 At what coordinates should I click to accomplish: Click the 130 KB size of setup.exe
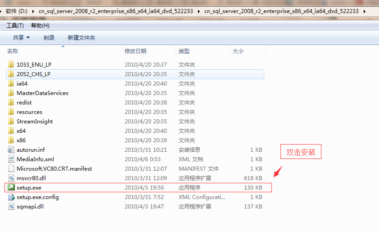click(253, 188)
